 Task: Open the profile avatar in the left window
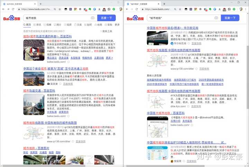121,9
